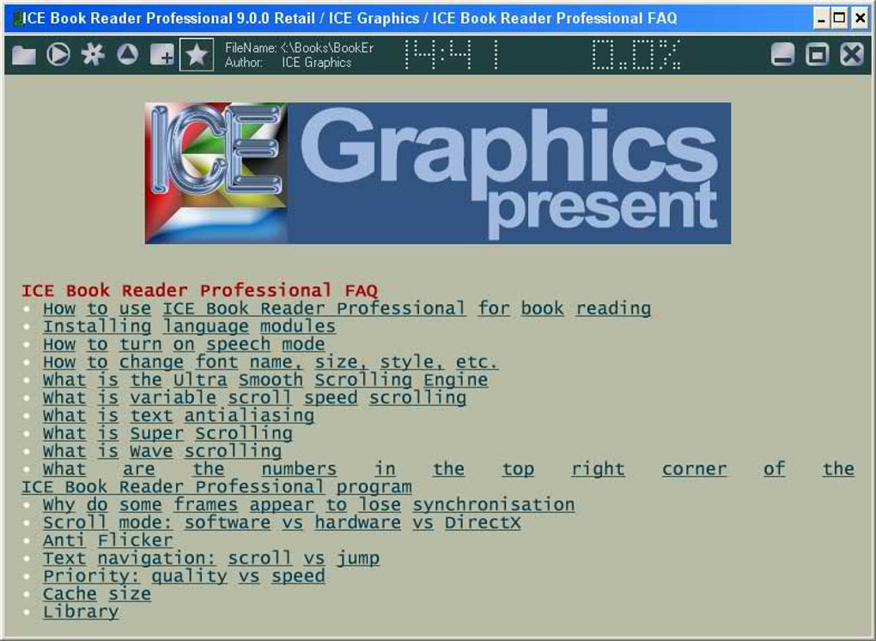Click the red 'ICE Book Reader Professional FAQ' heading
876x641 pixels.
click(x=199, y=290)
